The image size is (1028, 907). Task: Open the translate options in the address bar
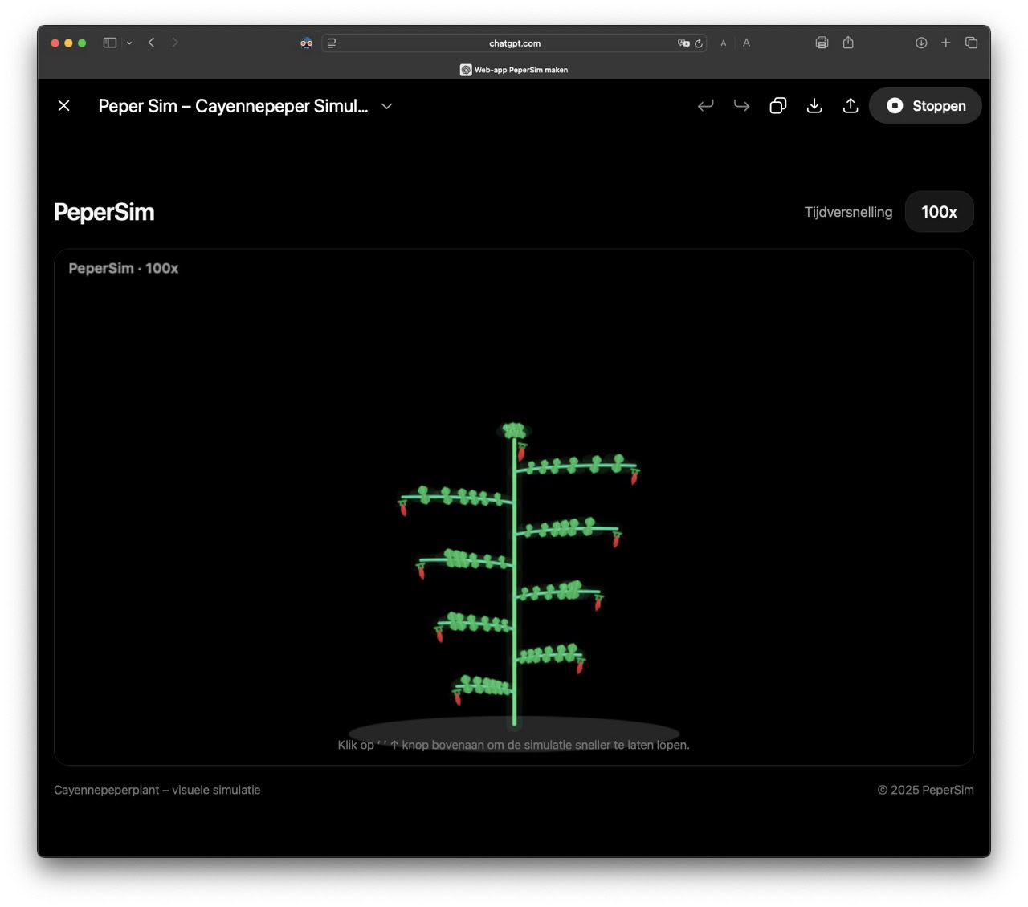(683, 43)
